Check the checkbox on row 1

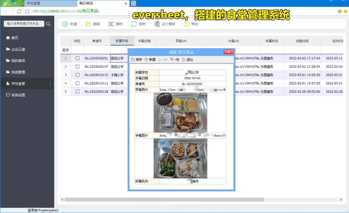point(77,58)
